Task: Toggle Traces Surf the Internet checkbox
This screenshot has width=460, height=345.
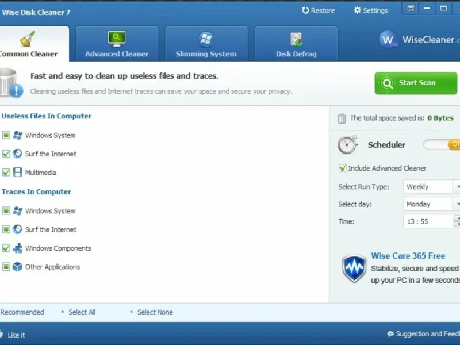Action: [x=6, y=229]
